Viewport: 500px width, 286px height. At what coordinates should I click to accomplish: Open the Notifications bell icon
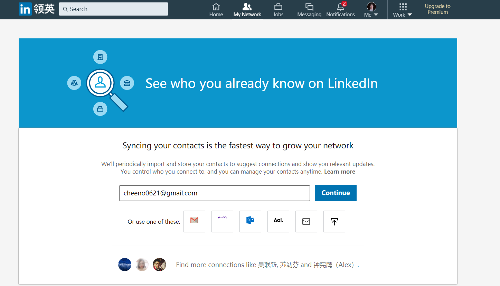[x=341, y=10]
